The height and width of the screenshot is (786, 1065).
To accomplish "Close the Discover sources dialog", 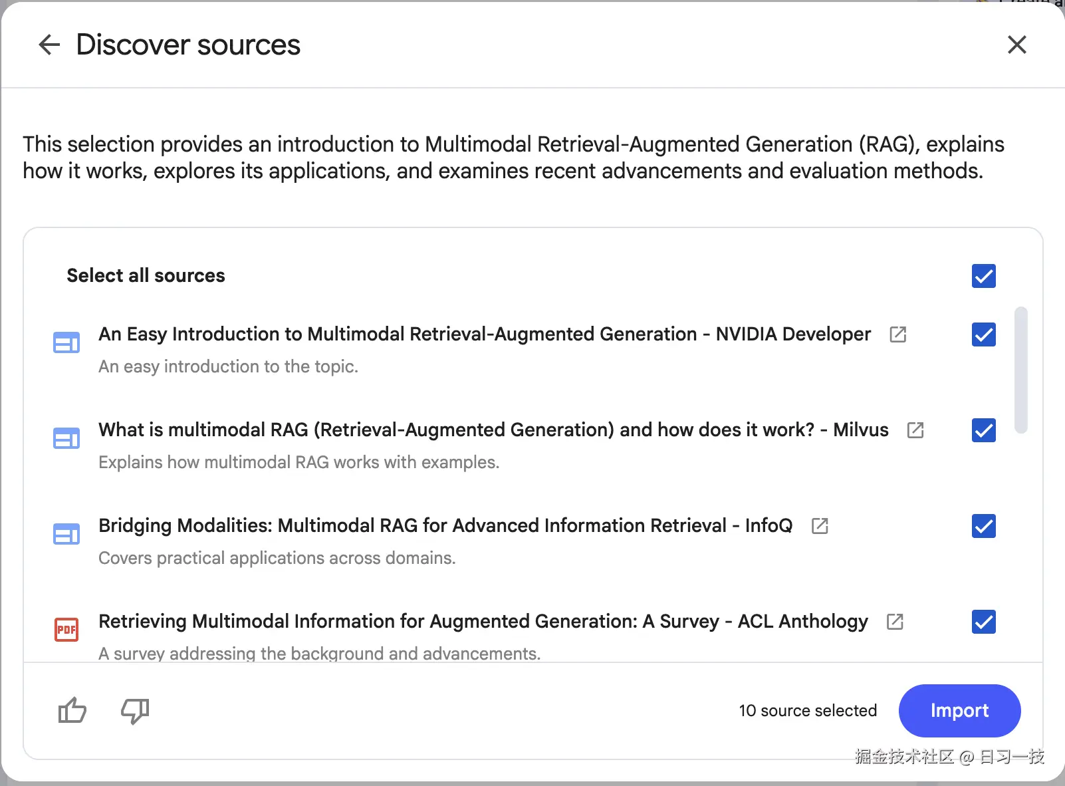I will (x=1016, y=45).
